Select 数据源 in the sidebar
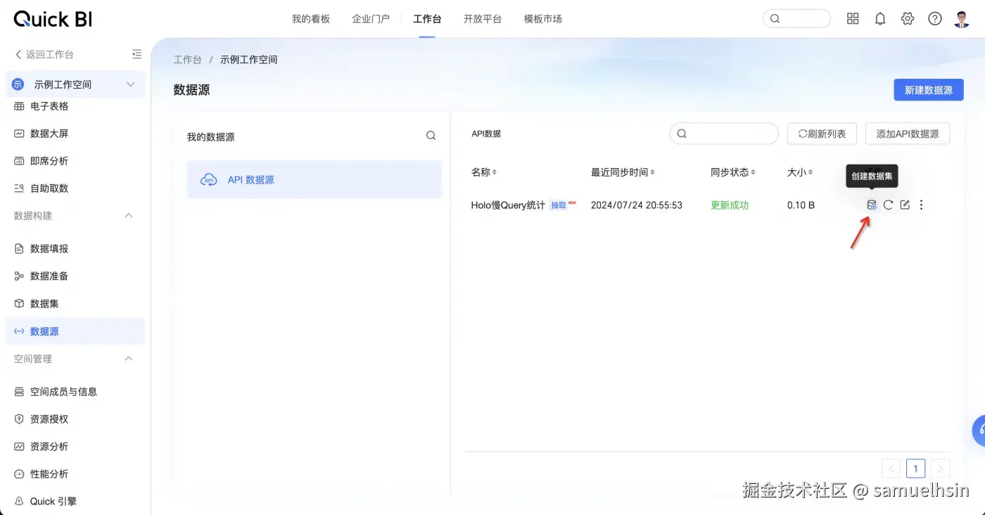Image resolution: width=985 pixels, height=515 pixels. coord(75,331)
